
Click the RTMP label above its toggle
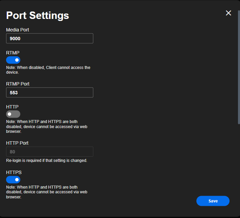click(x=13, y=53)
